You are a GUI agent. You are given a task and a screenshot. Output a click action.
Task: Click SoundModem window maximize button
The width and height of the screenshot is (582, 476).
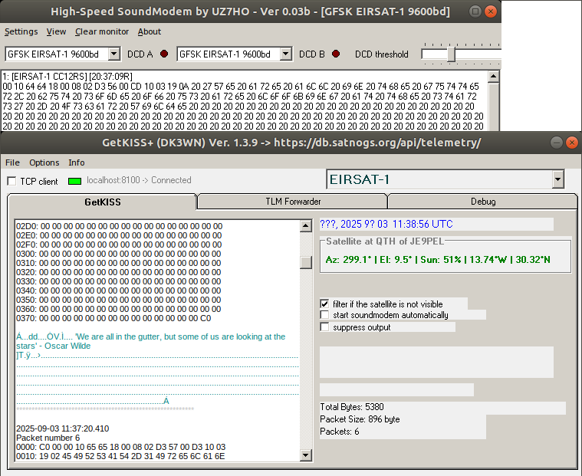[492, 11]
